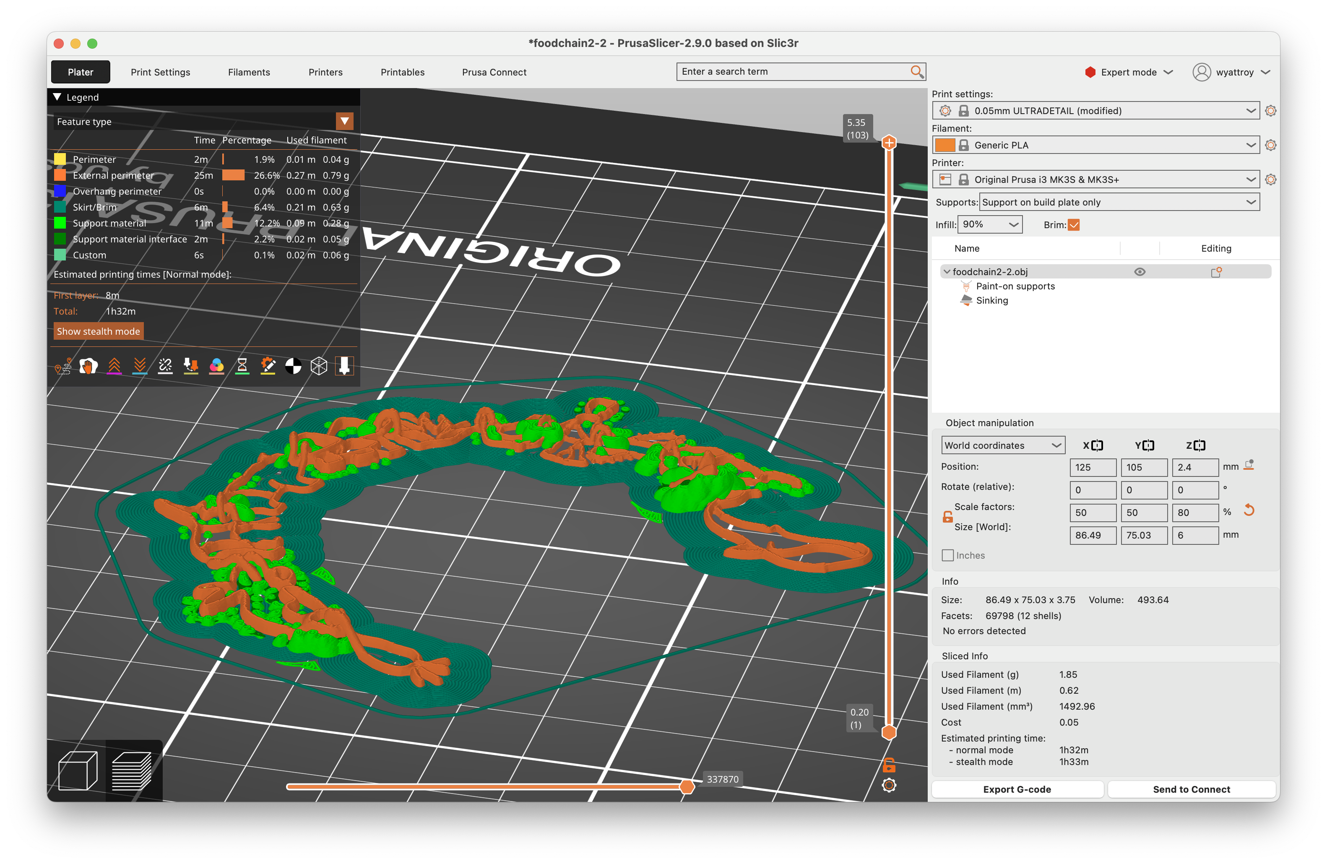Click the orange Generic PLA color swatch
Screen dimensions: 1327x864
coord(945,145)
